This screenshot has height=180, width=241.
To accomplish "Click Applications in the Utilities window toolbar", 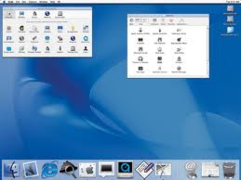I will point(182,21).
